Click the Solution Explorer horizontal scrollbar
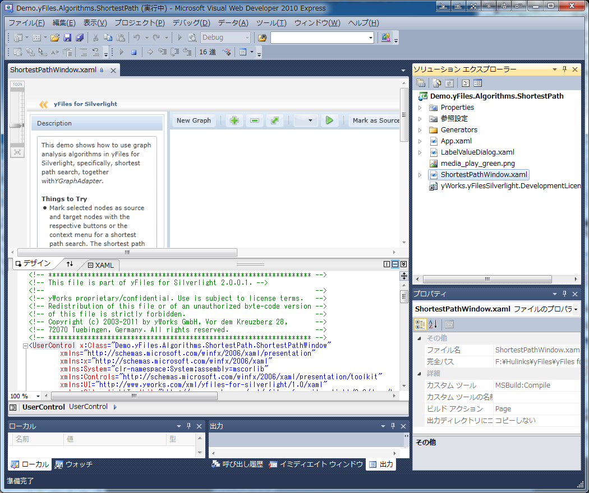 pos(487,279)
